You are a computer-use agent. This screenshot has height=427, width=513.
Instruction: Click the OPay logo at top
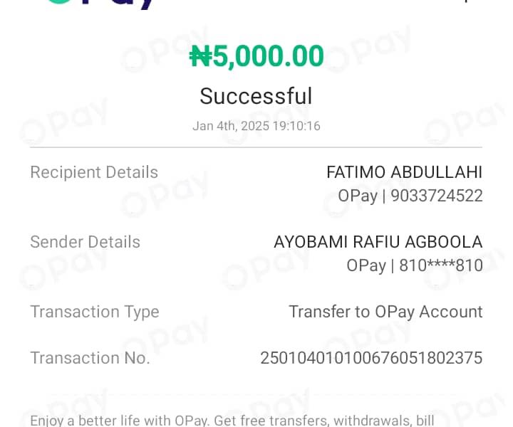tap(100, 4)
